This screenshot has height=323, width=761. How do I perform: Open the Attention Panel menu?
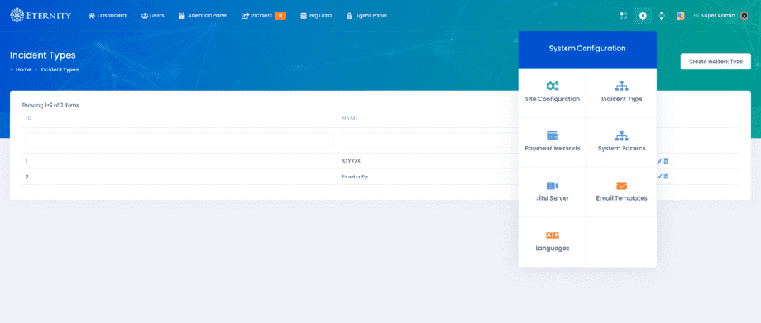click(203, 16)
